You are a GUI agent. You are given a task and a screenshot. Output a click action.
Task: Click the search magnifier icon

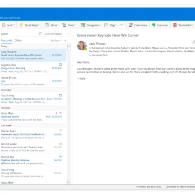(x=40, y=34)
